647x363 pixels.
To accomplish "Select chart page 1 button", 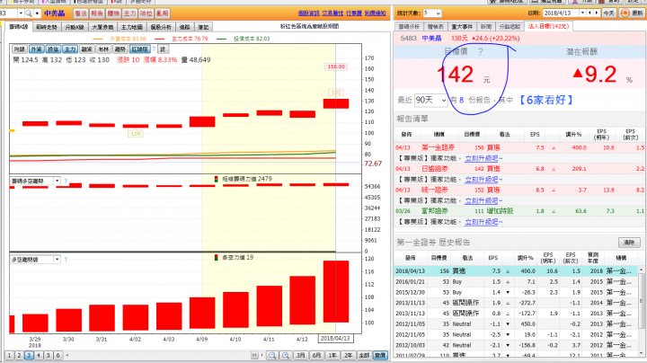I will coord(9,355).
